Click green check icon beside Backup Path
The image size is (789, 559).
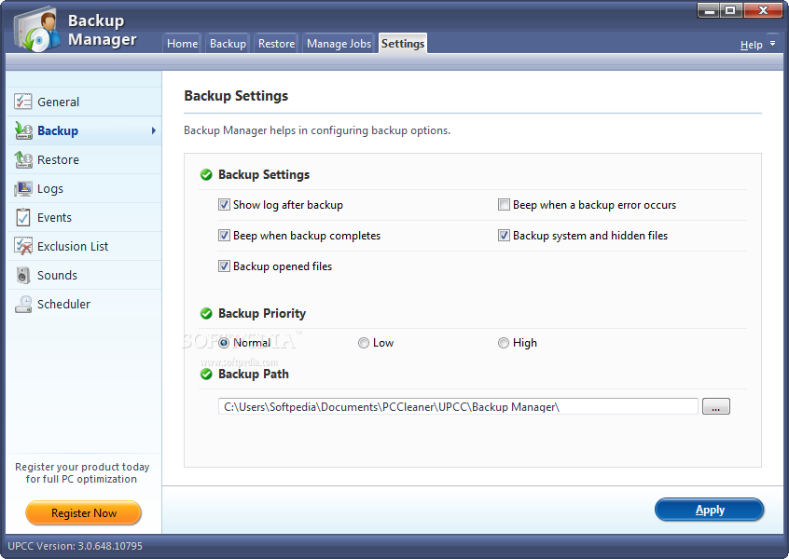click(x=206, y=374)
